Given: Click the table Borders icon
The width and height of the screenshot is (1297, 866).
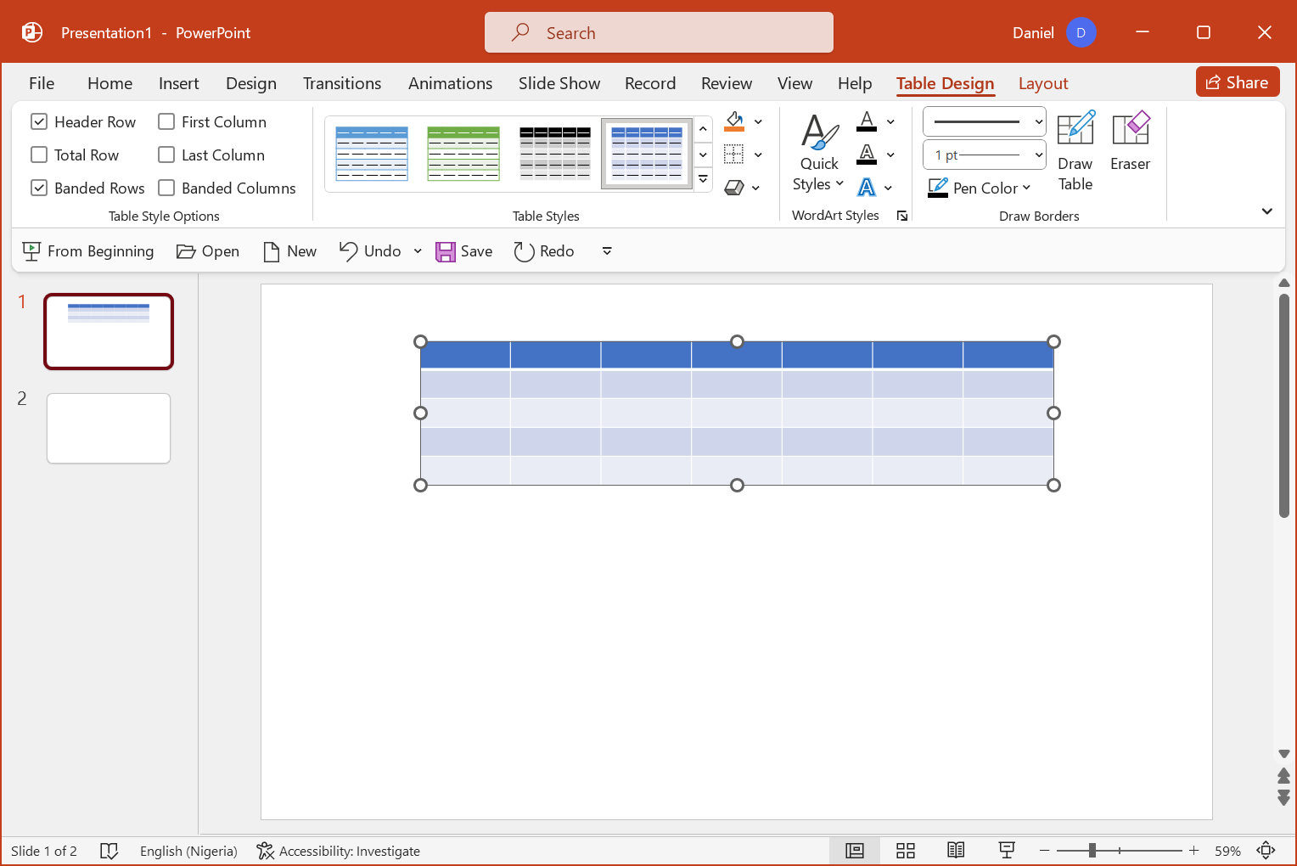Looking at the screenshot, I should tap(734, 155).
